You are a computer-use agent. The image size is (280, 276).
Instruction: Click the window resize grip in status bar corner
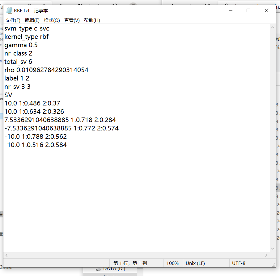tap(274, 265)
